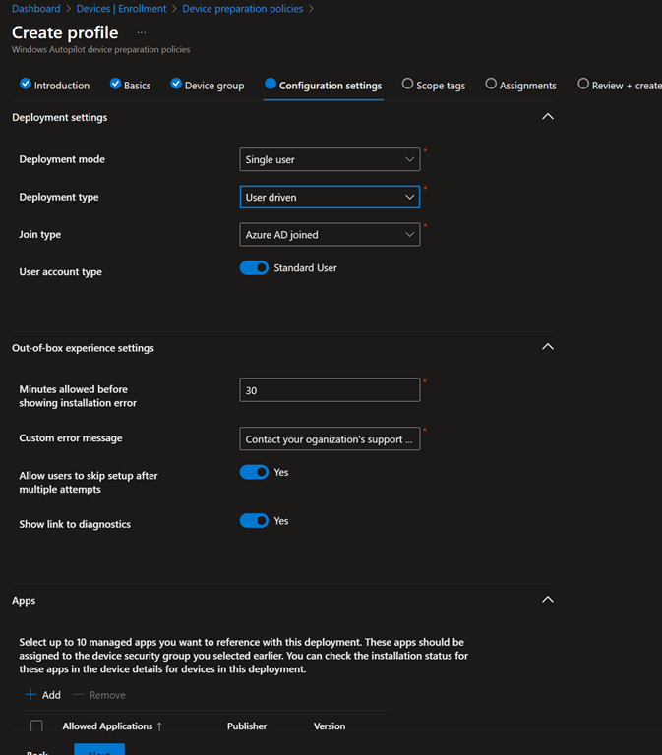Screen dimensions: 662x755
Task: Open the Deployment mode dropdown
Action: [x=330, y=159]
